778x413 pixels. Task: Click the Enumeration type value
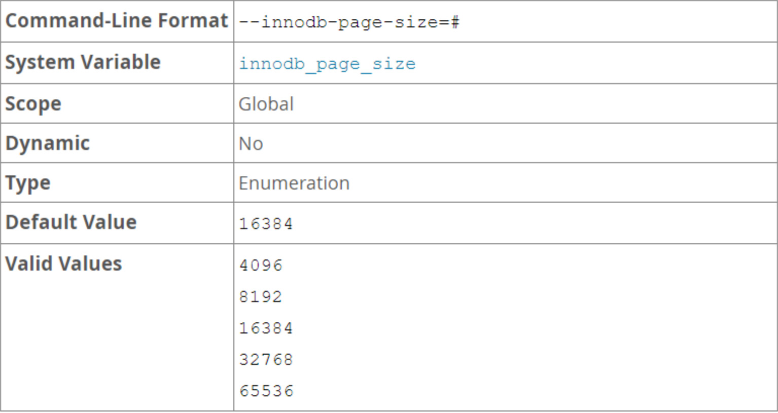(294, 183)
